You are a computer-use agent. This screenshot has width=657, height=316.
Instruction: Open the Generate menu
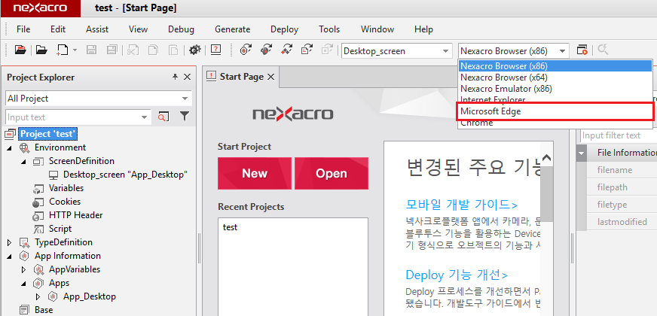(x=232, y=29)
